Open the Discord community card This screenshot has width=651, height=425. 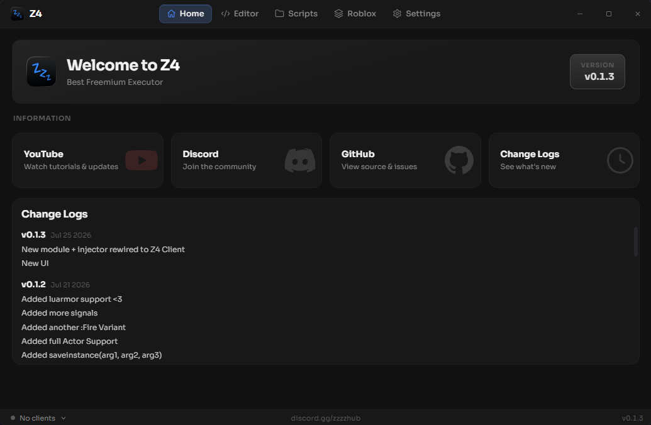pos(247,160)
